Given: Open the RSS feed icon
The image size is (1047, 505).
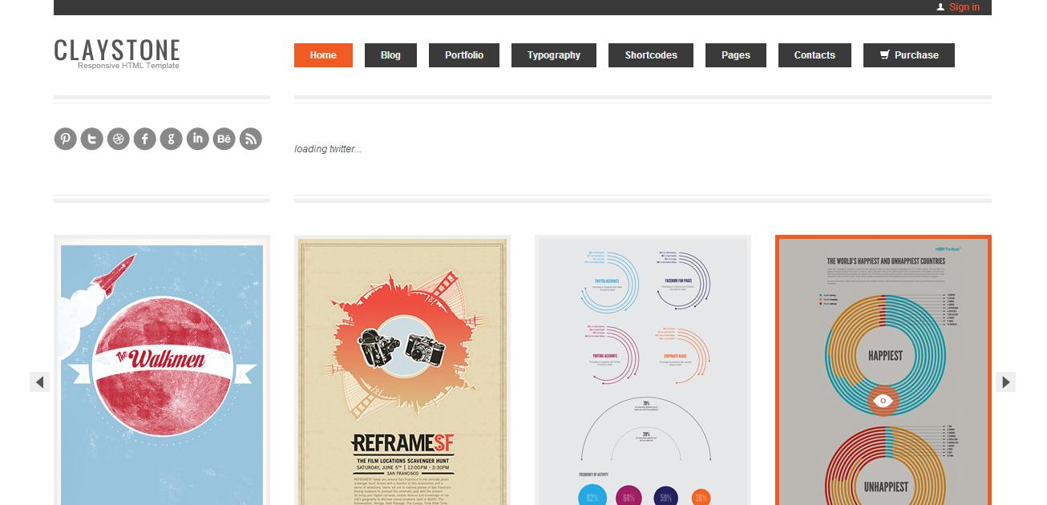Looking at the screenshot, I should (250, 139).
